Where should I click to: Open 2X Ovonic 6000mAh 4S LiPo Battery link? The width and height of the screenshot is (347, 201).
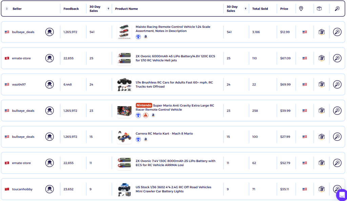(175, 58)
